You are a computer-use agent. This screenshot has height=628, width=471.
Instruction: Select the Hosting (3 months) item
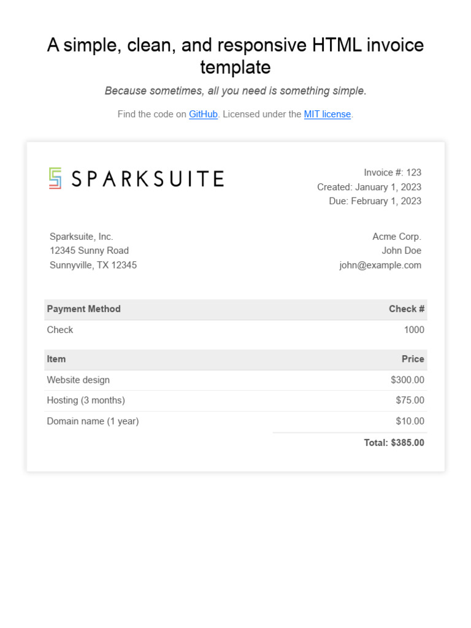86,400
